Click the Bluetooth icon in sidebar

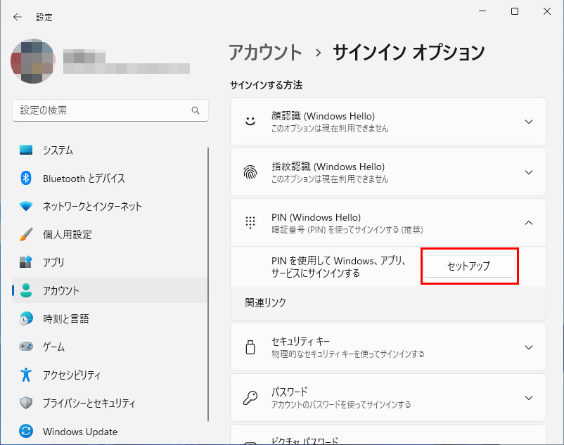coord(26,178)
